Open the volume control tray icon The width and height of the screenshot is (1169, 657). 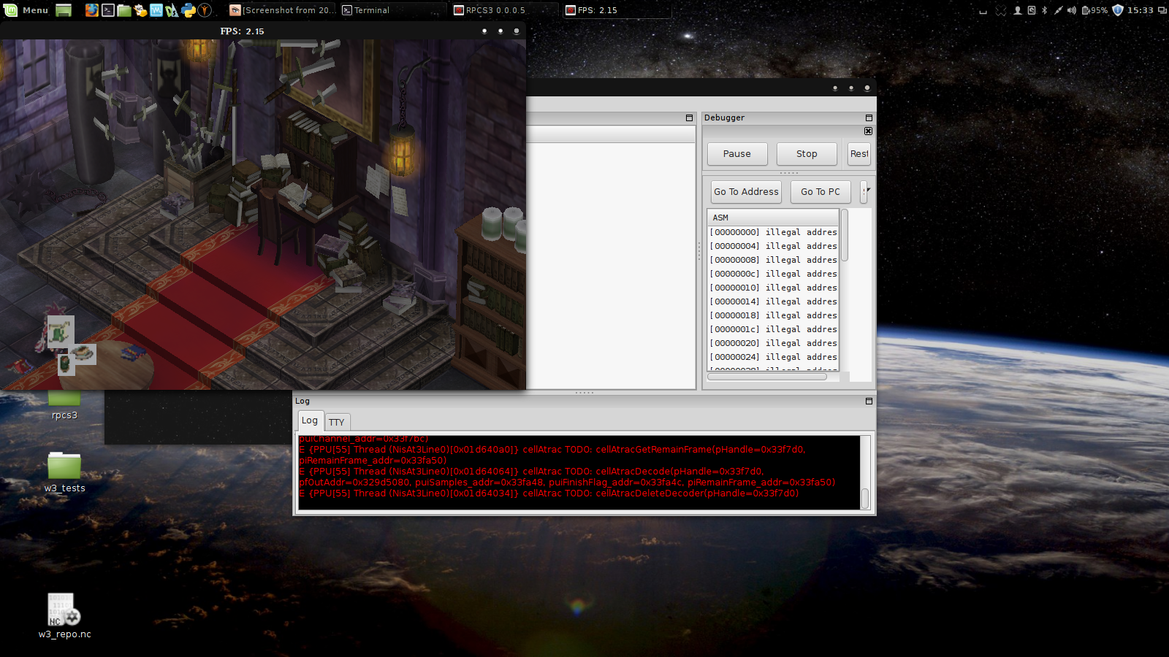[1071, 10]
